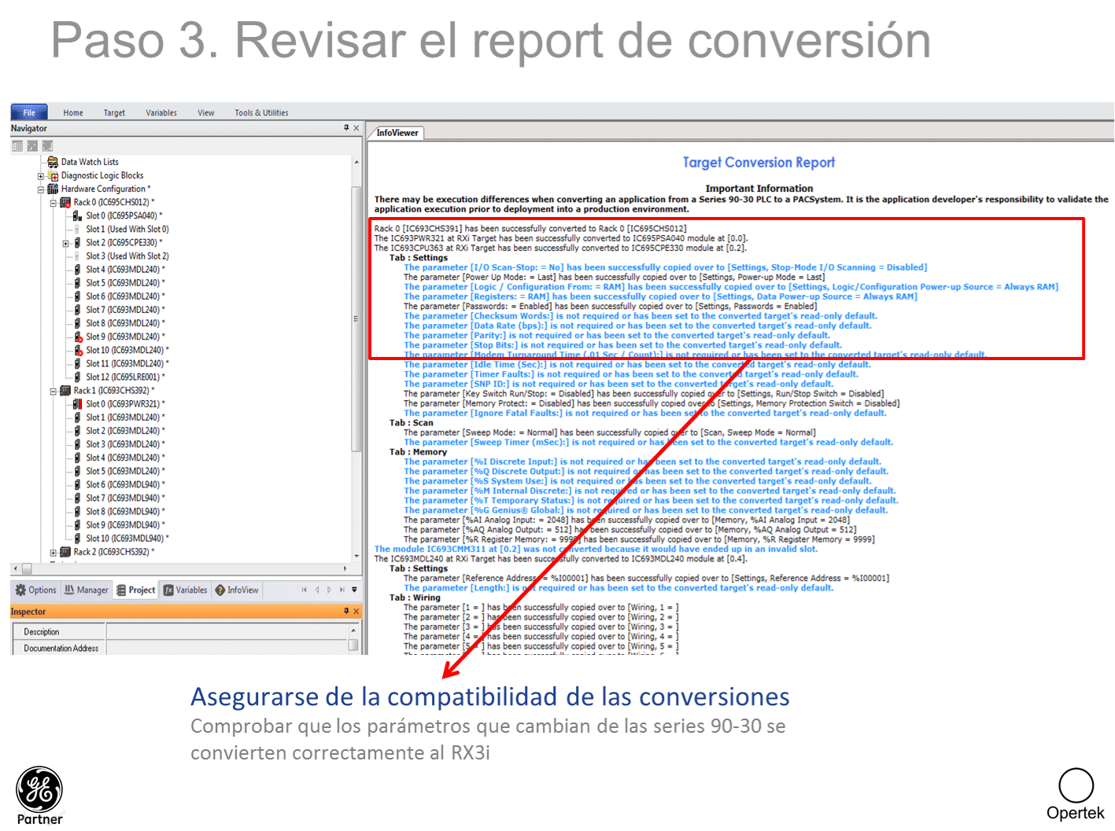Screen dimensions: 1115x831
Task: Select Slot 1 (Used With Slot 0)
Action: click(127, 229)
